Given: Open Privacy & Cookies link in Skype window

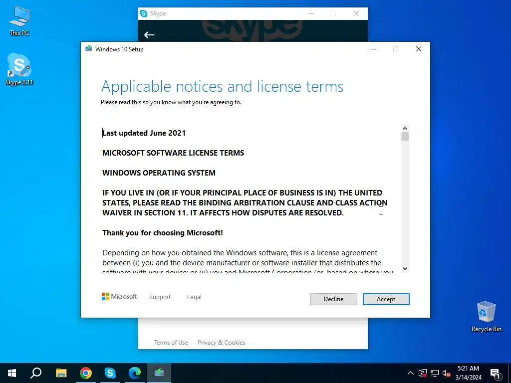Looking at the screenshot, I should click(x=221, y=342).
